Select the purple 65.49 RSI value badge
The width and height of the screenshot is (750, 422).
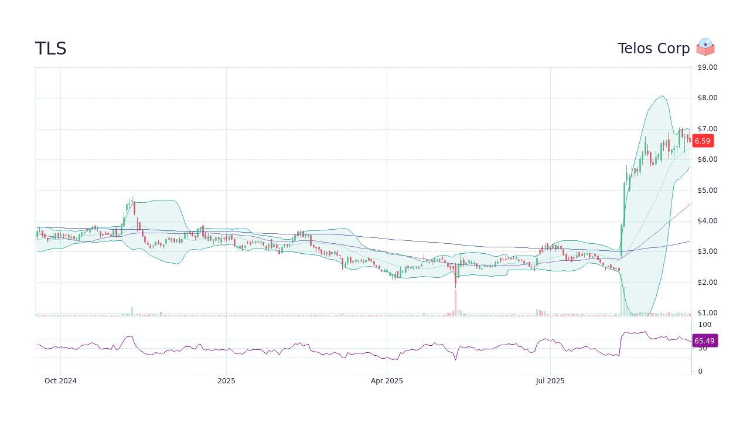(x=705, y=341)
